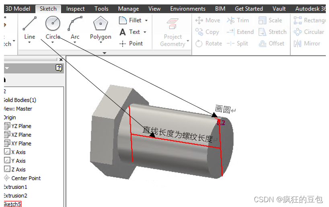This screenshot has height=207, width=329.
Task: Open browser panel help button
Action: pyautogui.click(x=59, y=68)
